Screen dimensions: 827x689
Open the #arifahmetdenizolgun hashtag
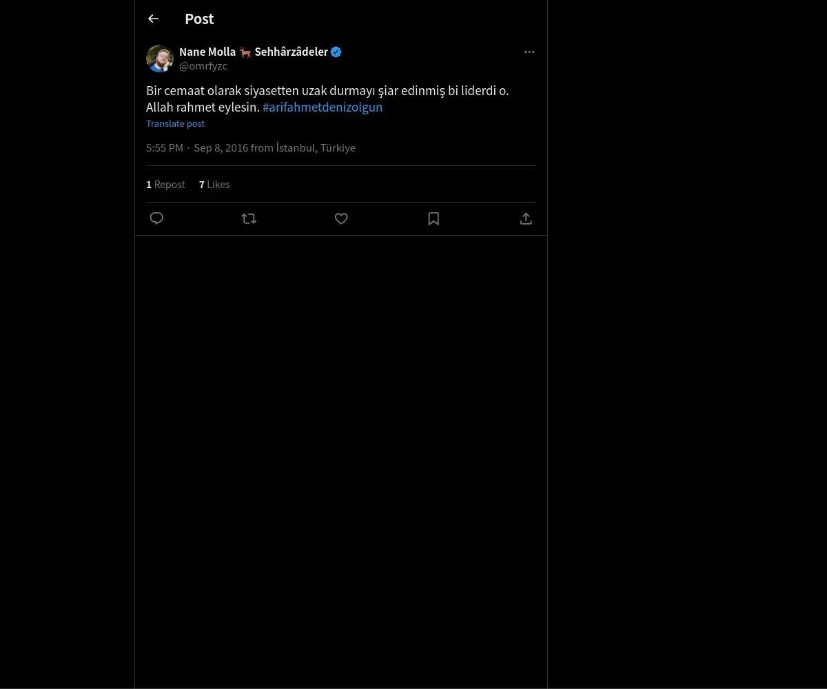pyautogui.click(x=322, y=107)
